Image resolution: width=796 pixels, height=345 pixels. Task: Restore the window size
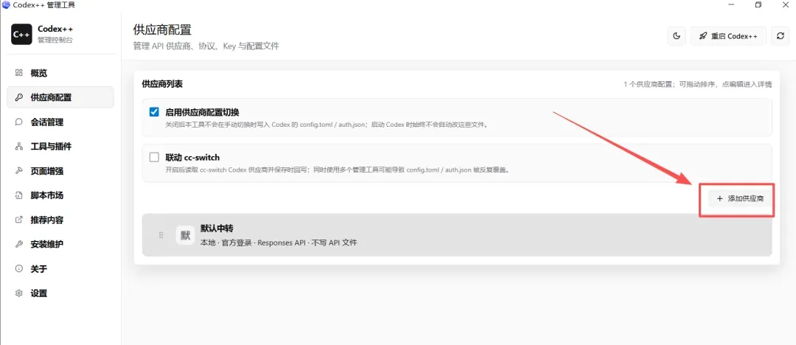tap(758, 4)
